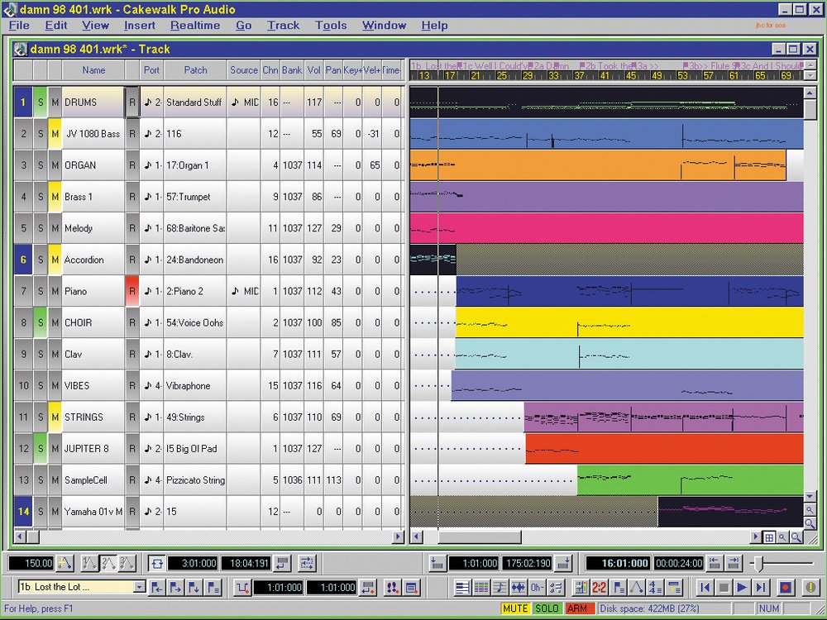Select tempo ratio 1 button
Viewport: 827px width, 620px height.
89,563
